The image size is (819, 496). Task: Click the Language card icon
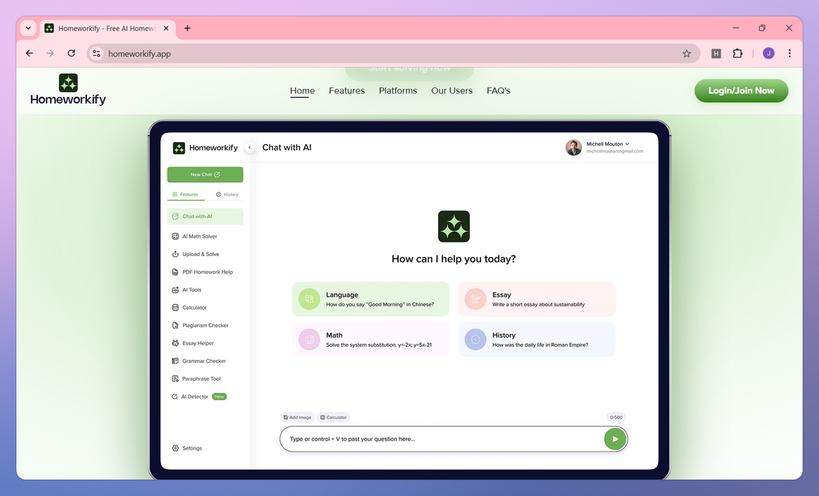[309, 299]
